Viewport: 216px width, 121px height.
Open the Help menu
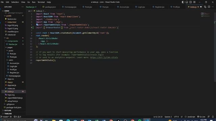(49, 2)
